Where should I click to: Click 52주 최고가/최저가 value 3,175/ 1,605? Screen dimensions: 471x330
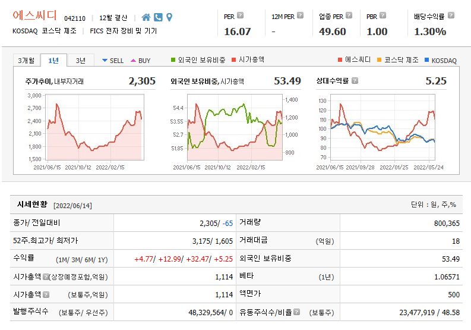click(213, 241)
